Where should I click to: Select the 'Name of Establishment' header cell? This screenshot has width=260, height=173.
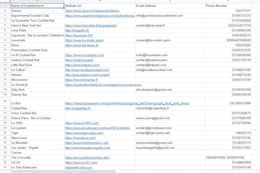point(37,6)
